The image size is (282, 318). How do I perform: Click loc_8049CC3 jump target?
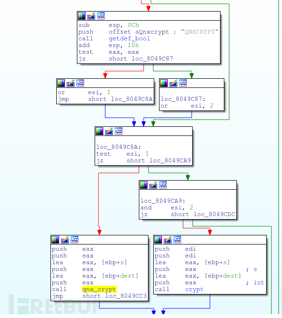point(126,296)
